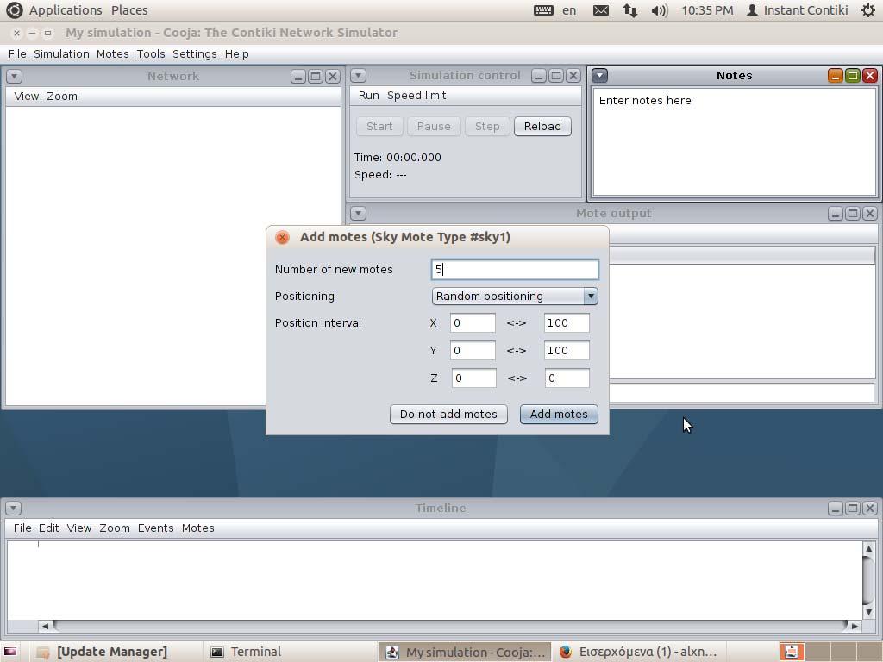The width and height of the screenshot is (883, 662).
Task: Click the Reload button
Action: coord(542,126)
